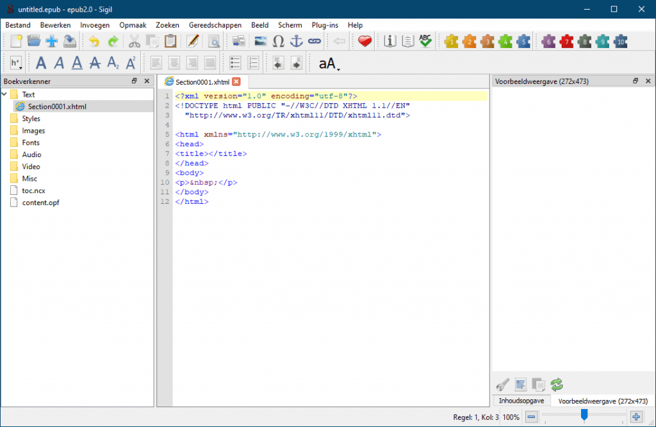Toggle strikethrough text formatting
The height and width of the screenshot is (427, 656).
click(95, 63)
